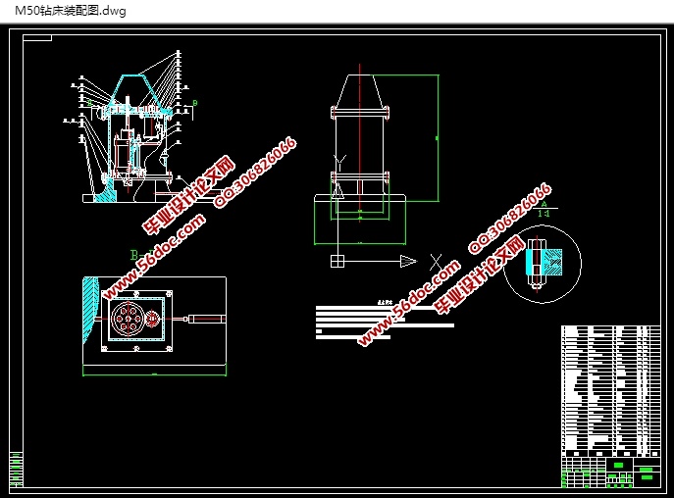Image resolution: width=674 pixels, height=498 pixels.
Task: Click the small rectangle in top-left border corner
Action: pyautogui.click(x=37, y=38)
